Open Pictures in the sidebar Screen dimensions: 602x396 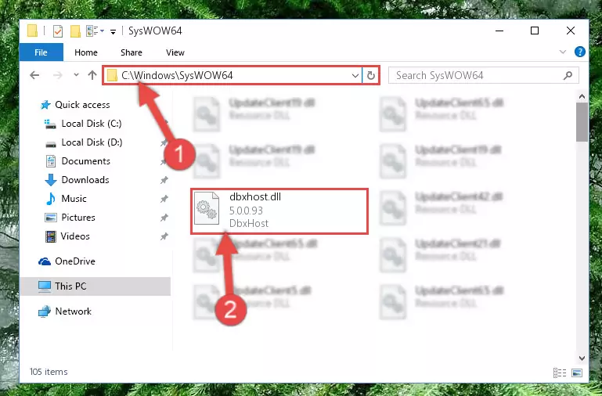[78, 218]
